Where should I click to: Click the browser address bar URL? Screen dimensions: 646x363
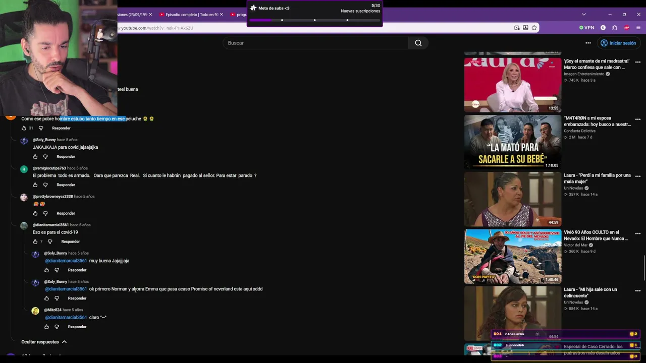156,28
